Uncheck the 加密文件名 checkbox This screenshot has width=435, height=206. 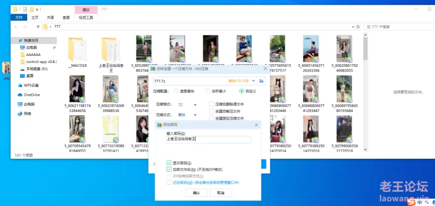tap(169, 170)
